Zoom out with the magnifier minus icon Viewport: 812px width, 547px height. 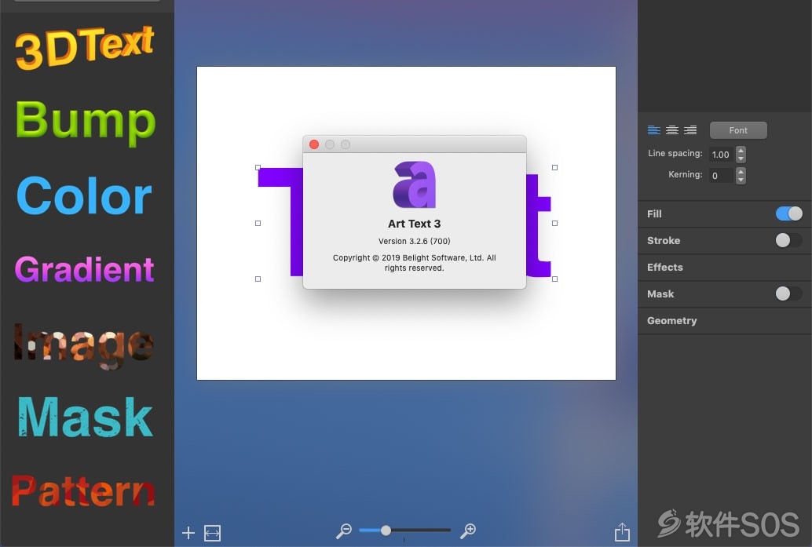[344, 531]
